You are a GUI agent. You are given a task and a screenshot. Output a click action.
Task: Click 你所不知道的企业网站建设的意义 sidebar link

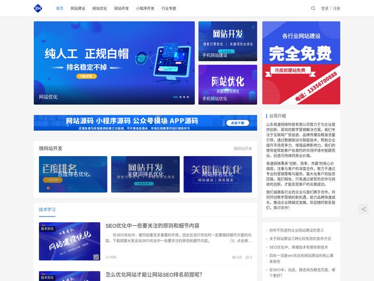tap(297, 231)
